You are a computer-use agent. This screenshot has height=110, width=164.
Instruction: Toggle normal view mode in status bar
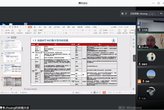click(x=95, y=92)
